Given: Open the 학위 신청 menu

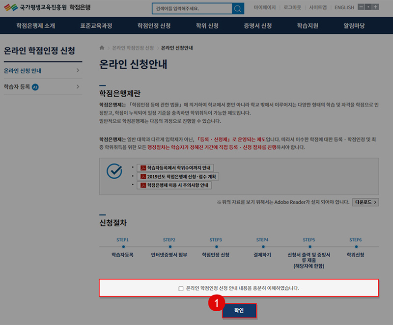Looking at the screenshot, I should point(208,26).
